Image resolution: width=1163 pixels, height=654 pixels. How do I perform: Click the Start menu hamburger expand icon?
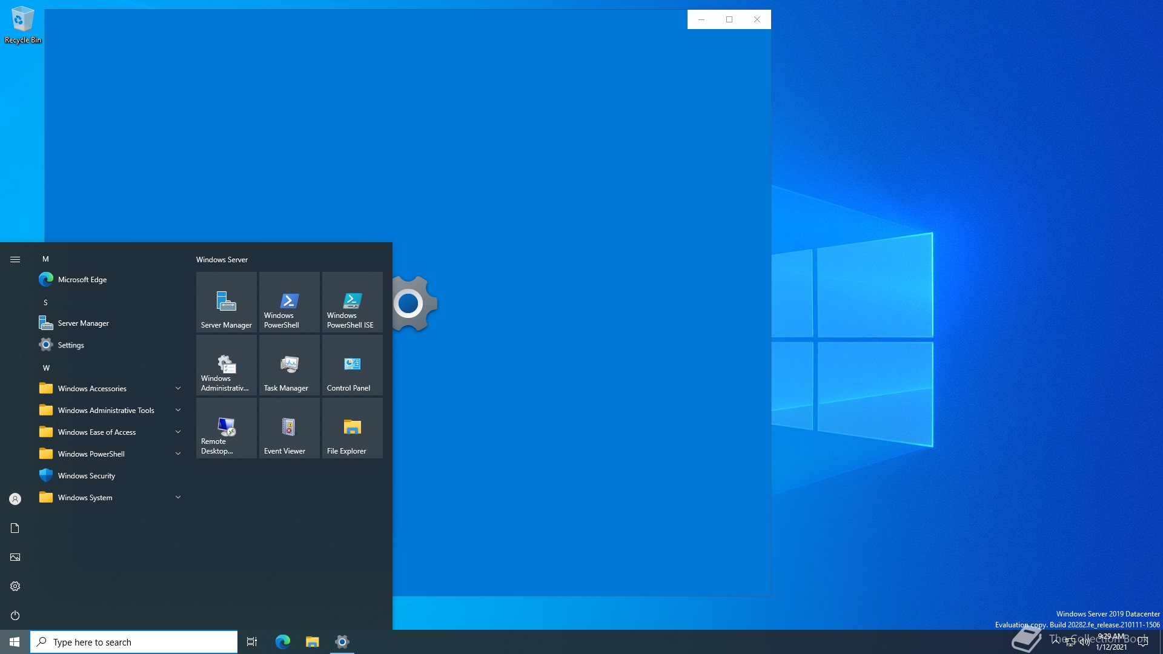(x=15, y=259)
